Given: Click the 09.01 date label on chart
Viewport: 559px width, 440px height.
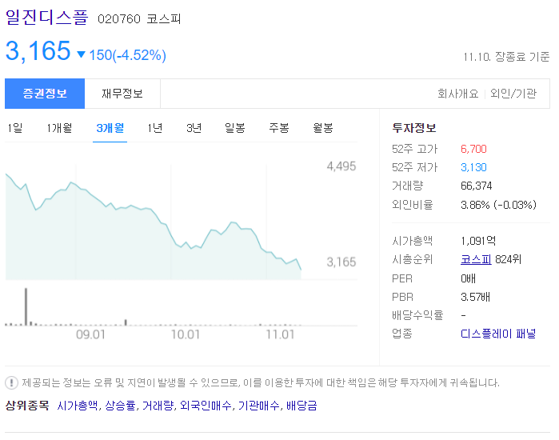Looking at the screenshot, I should (x=90, y=334).
